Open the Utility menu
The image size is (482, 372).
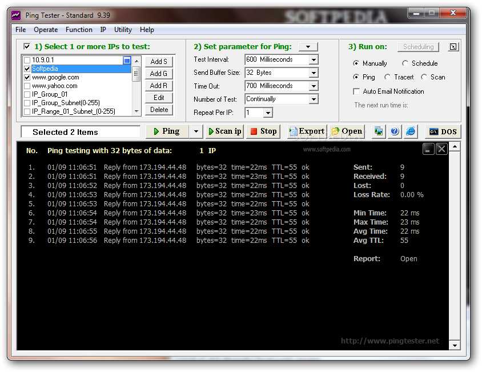pos(123,30)
